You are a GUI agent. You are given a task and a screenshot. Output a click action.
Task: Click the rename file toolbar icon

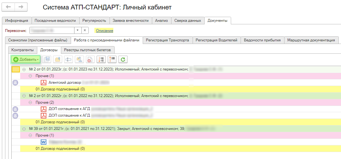pyautogui.click(x=69, y=59)
